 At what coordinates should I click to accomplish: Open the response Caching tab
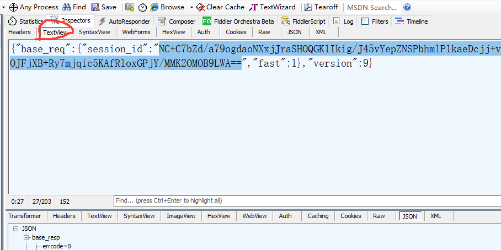[x=318, y=216]
